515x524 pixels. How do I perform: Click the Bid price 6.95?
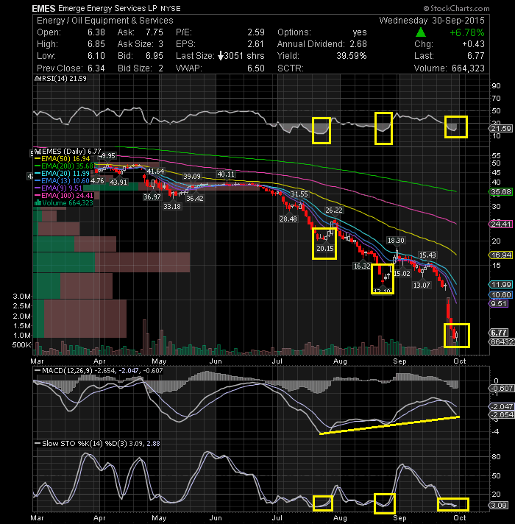click(154, 56)
